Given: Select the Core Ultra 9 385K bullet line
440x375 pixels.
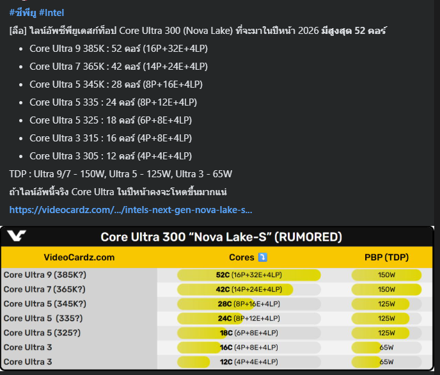Looking at the screenshot, I should 118,49.
